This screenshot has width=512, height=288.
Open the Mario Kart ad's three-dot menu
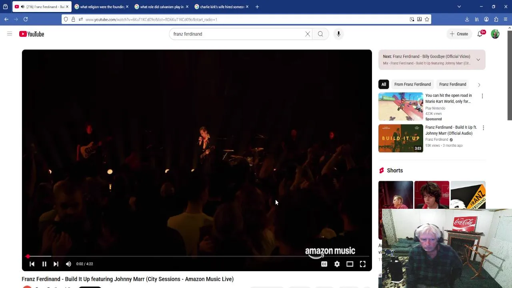[482, 96]
